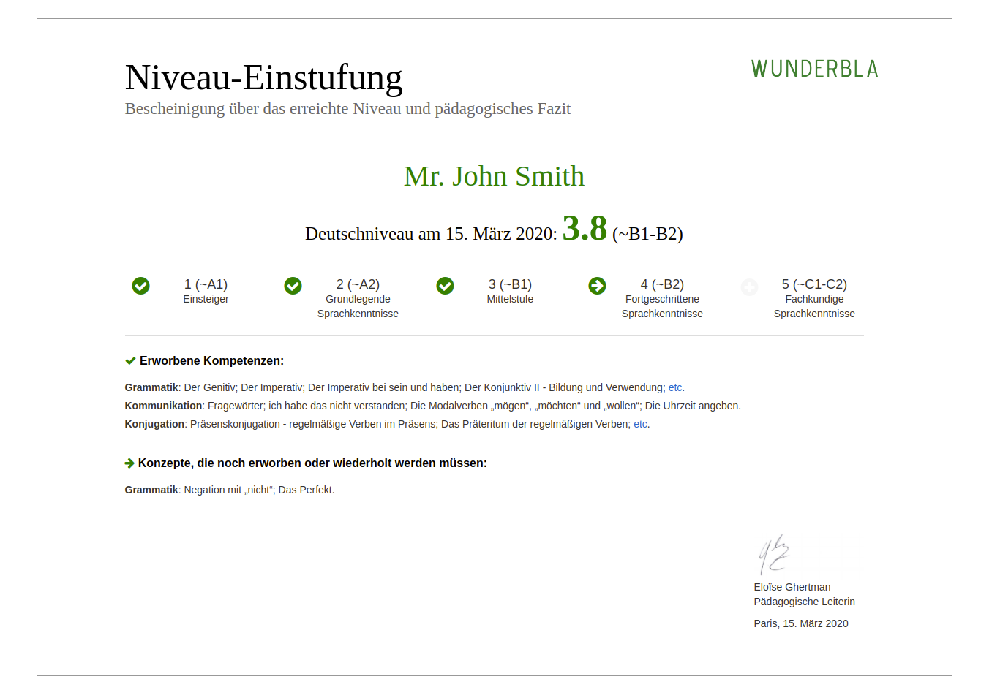Open the etc. link in the Konjugation line
Viewport: 981px width, 690px height.
click(640, 425)
